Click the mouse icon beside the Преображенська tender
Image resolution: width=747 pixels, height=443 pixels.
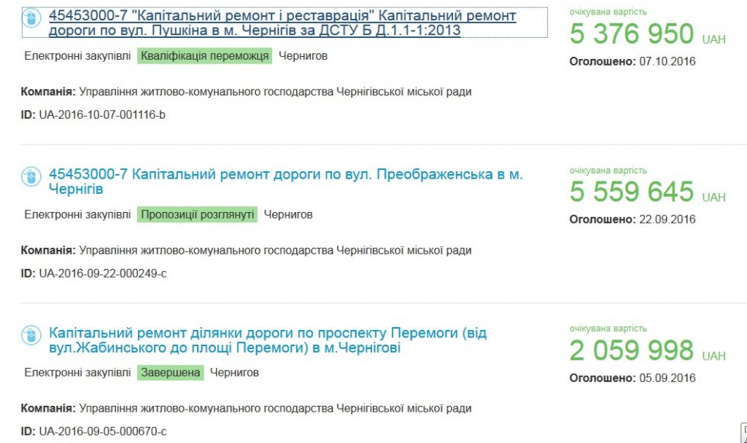coord(31,176)
